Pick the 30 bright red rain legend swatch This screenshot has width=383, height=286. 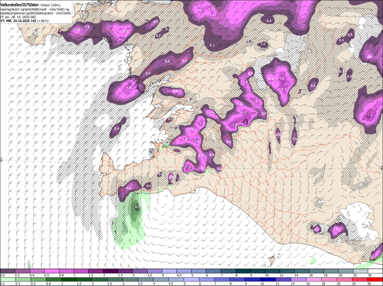point(376,279)
